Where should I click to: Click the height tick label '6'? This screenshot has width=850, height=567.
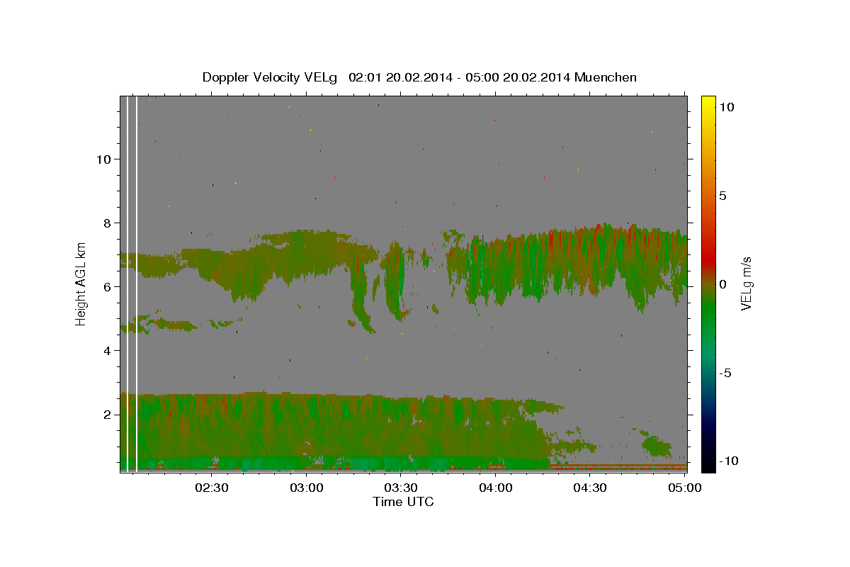tap(107, 286)
